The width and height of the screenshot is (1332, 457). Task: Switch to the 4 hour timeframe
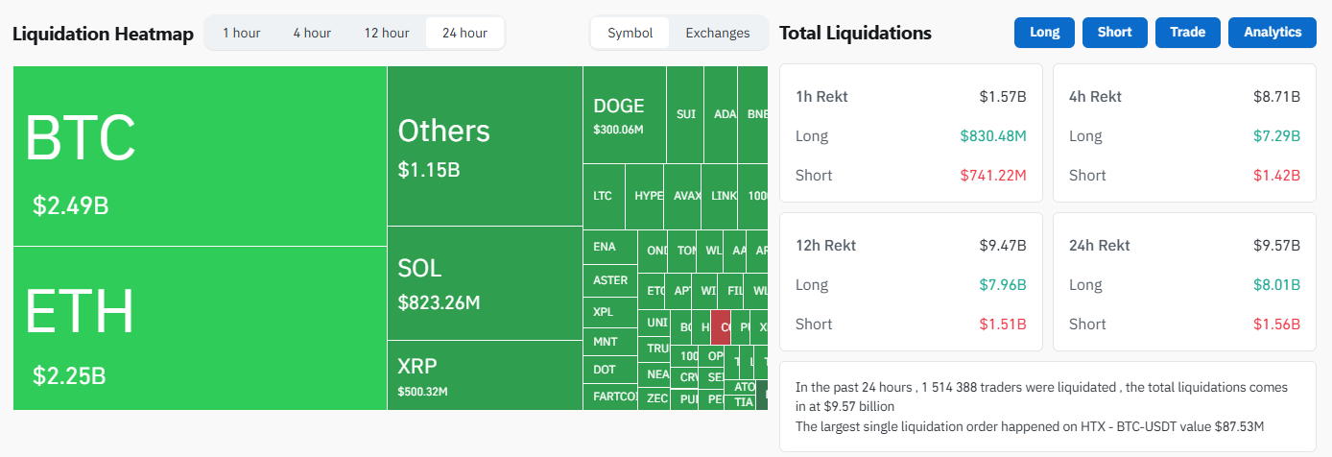(x=312, y=33)
